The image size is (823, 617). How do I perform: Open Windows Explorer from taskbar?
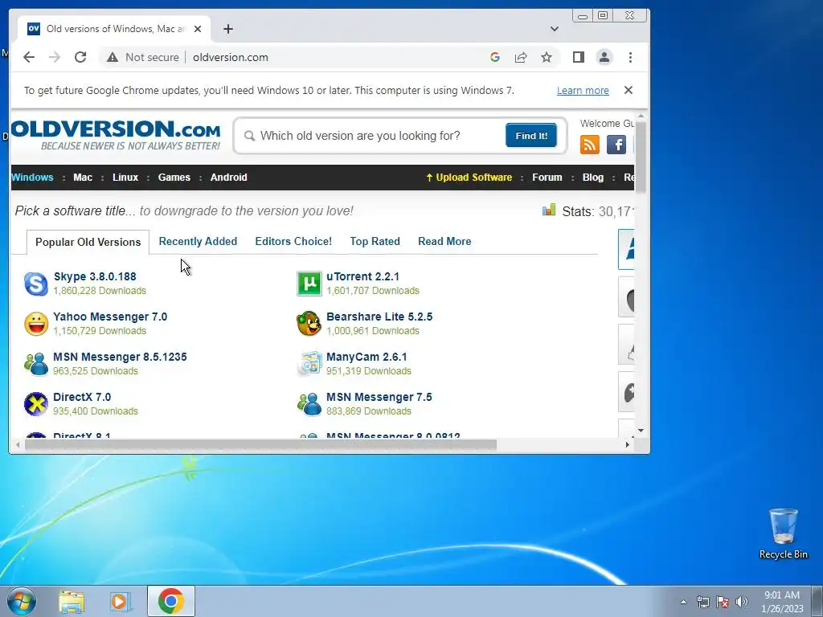[72, 601]
